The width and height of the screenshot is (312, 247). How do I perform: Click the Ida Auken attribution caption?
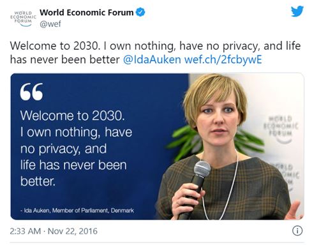(x=77, y=211)
